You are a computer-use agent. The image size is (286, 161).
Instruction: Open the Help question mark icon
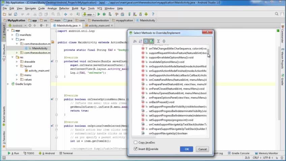click(153, 14)
